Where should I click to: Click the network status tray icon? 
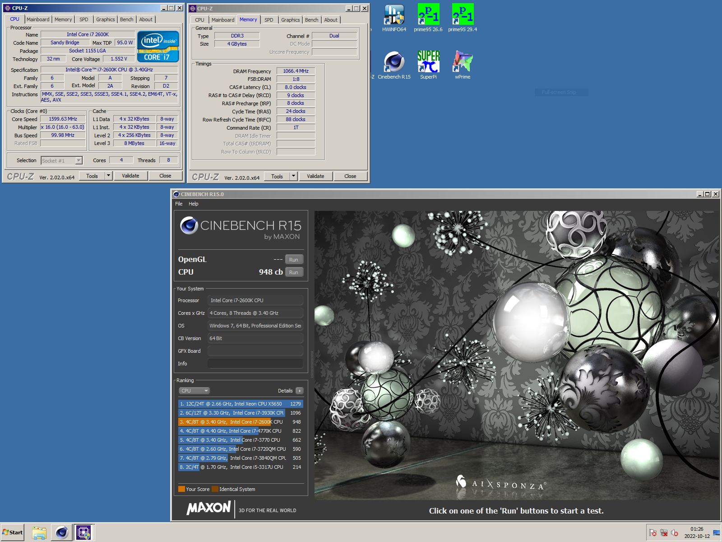coord(664,533)
